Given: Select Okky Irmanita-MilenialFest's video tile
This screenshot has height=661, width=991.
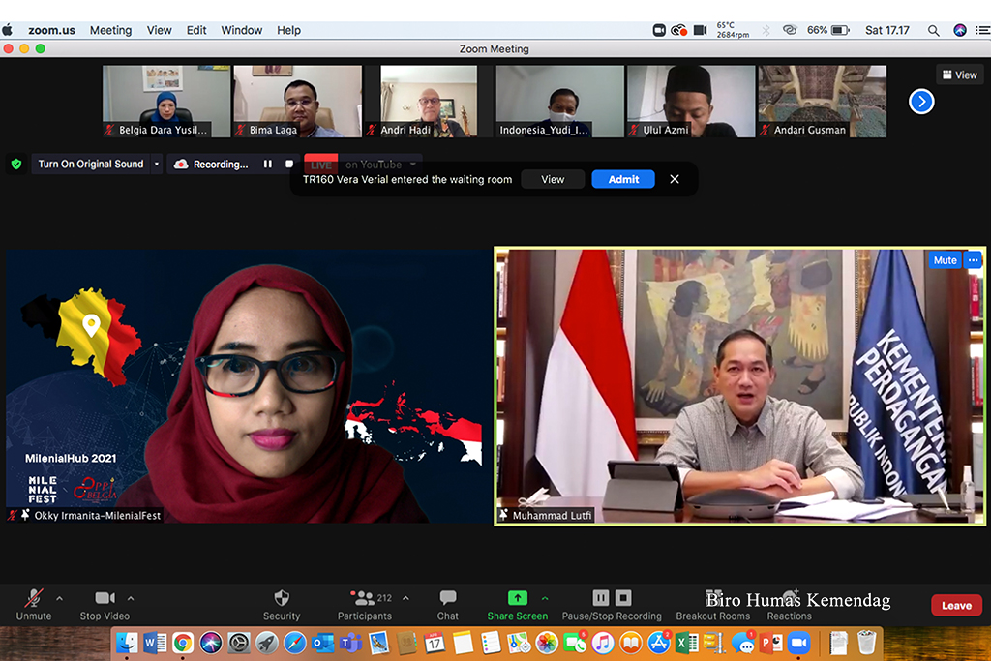Looking at the screenshot, I should (249, 387).
